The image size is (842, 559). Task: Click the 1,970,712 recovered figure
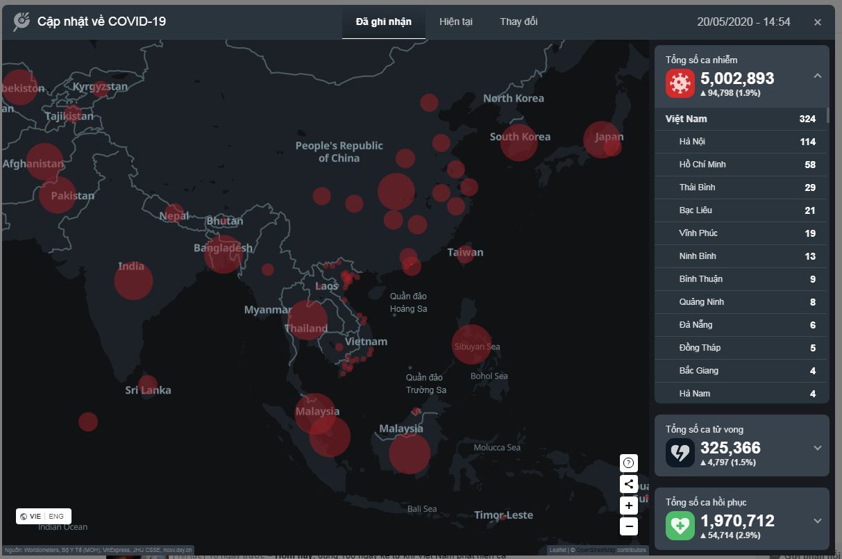click(737, 521)
